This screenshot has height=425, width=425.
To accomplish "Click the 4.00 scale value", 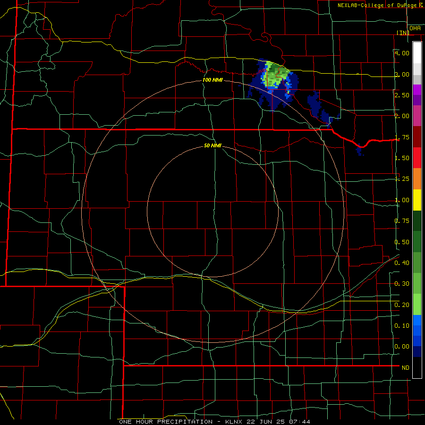I will point(402,53).
